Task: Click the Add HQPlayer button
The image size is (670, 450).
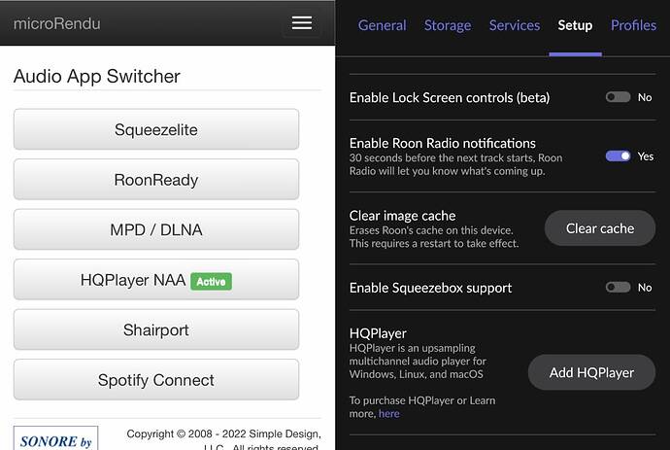Action: coord(591,372)
